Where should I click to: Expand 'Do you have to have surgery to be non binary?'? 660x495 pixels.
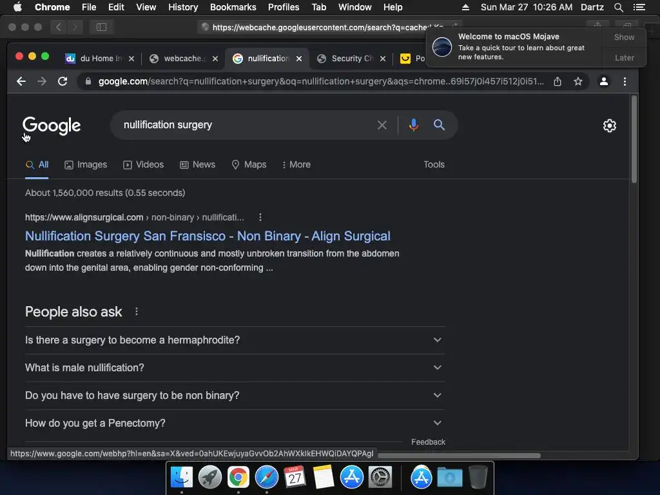[235, 396]
